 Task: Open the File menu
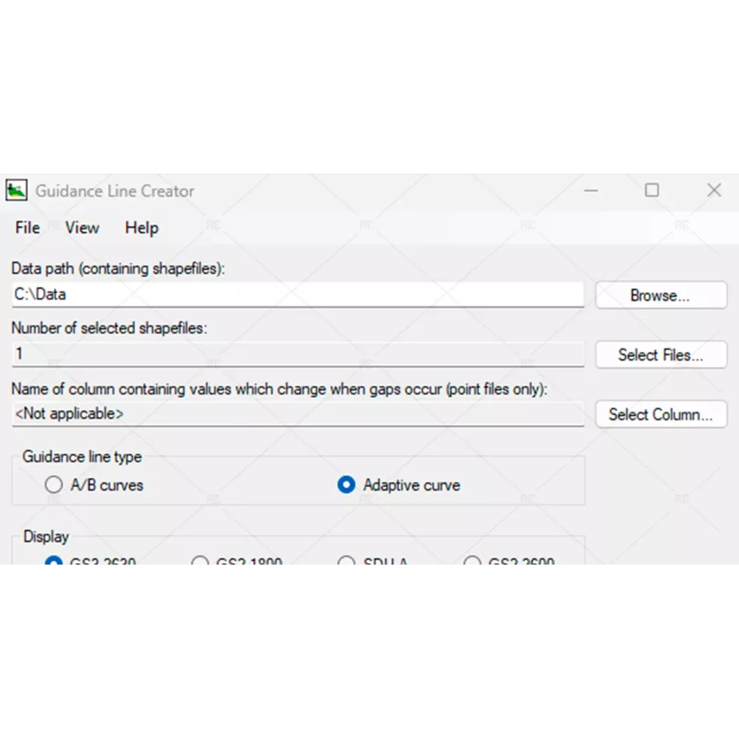[x=27, y=228]
